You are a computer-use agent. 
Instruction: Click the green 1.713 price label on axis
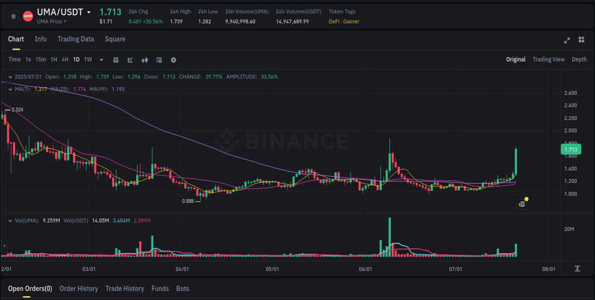click(570, 149)
